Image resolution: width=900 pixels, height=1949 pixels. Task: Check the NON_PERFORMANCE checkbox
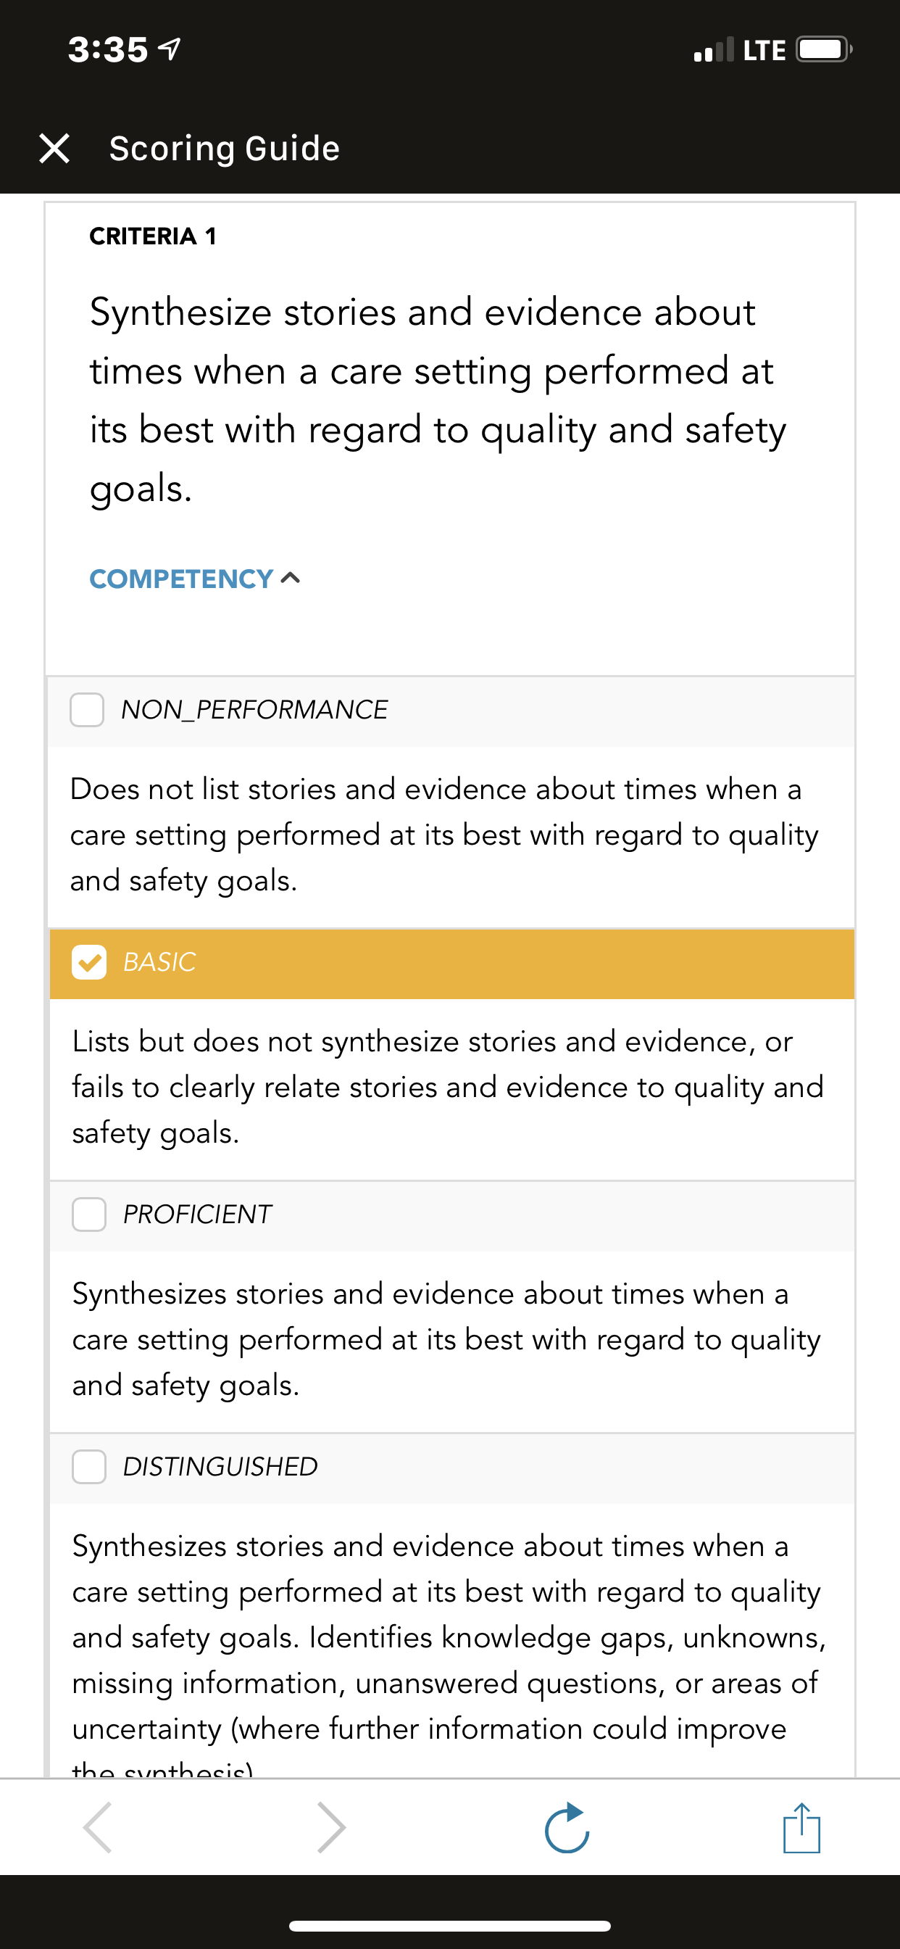(87, 710)
